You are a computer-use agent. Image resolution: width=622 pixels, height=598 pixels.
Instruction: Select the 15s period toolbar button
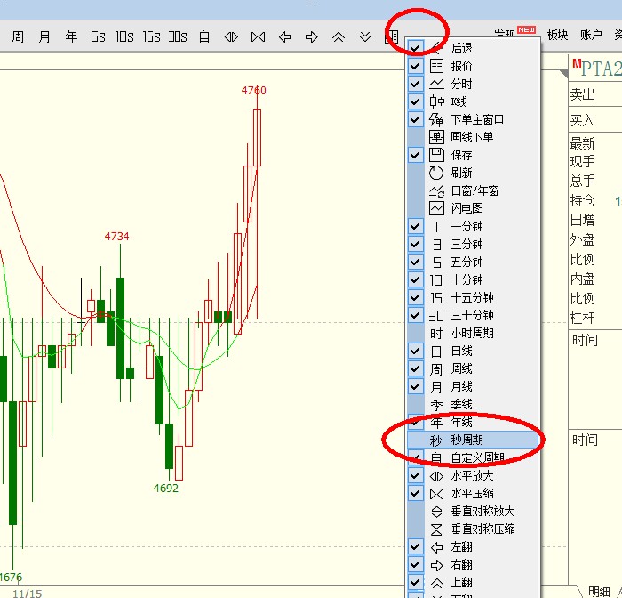coord(152,37)
